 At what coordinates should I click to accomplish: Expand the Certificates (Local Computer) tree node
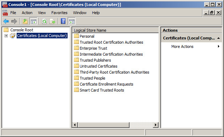pyautogui.click(x=6, y=36)
